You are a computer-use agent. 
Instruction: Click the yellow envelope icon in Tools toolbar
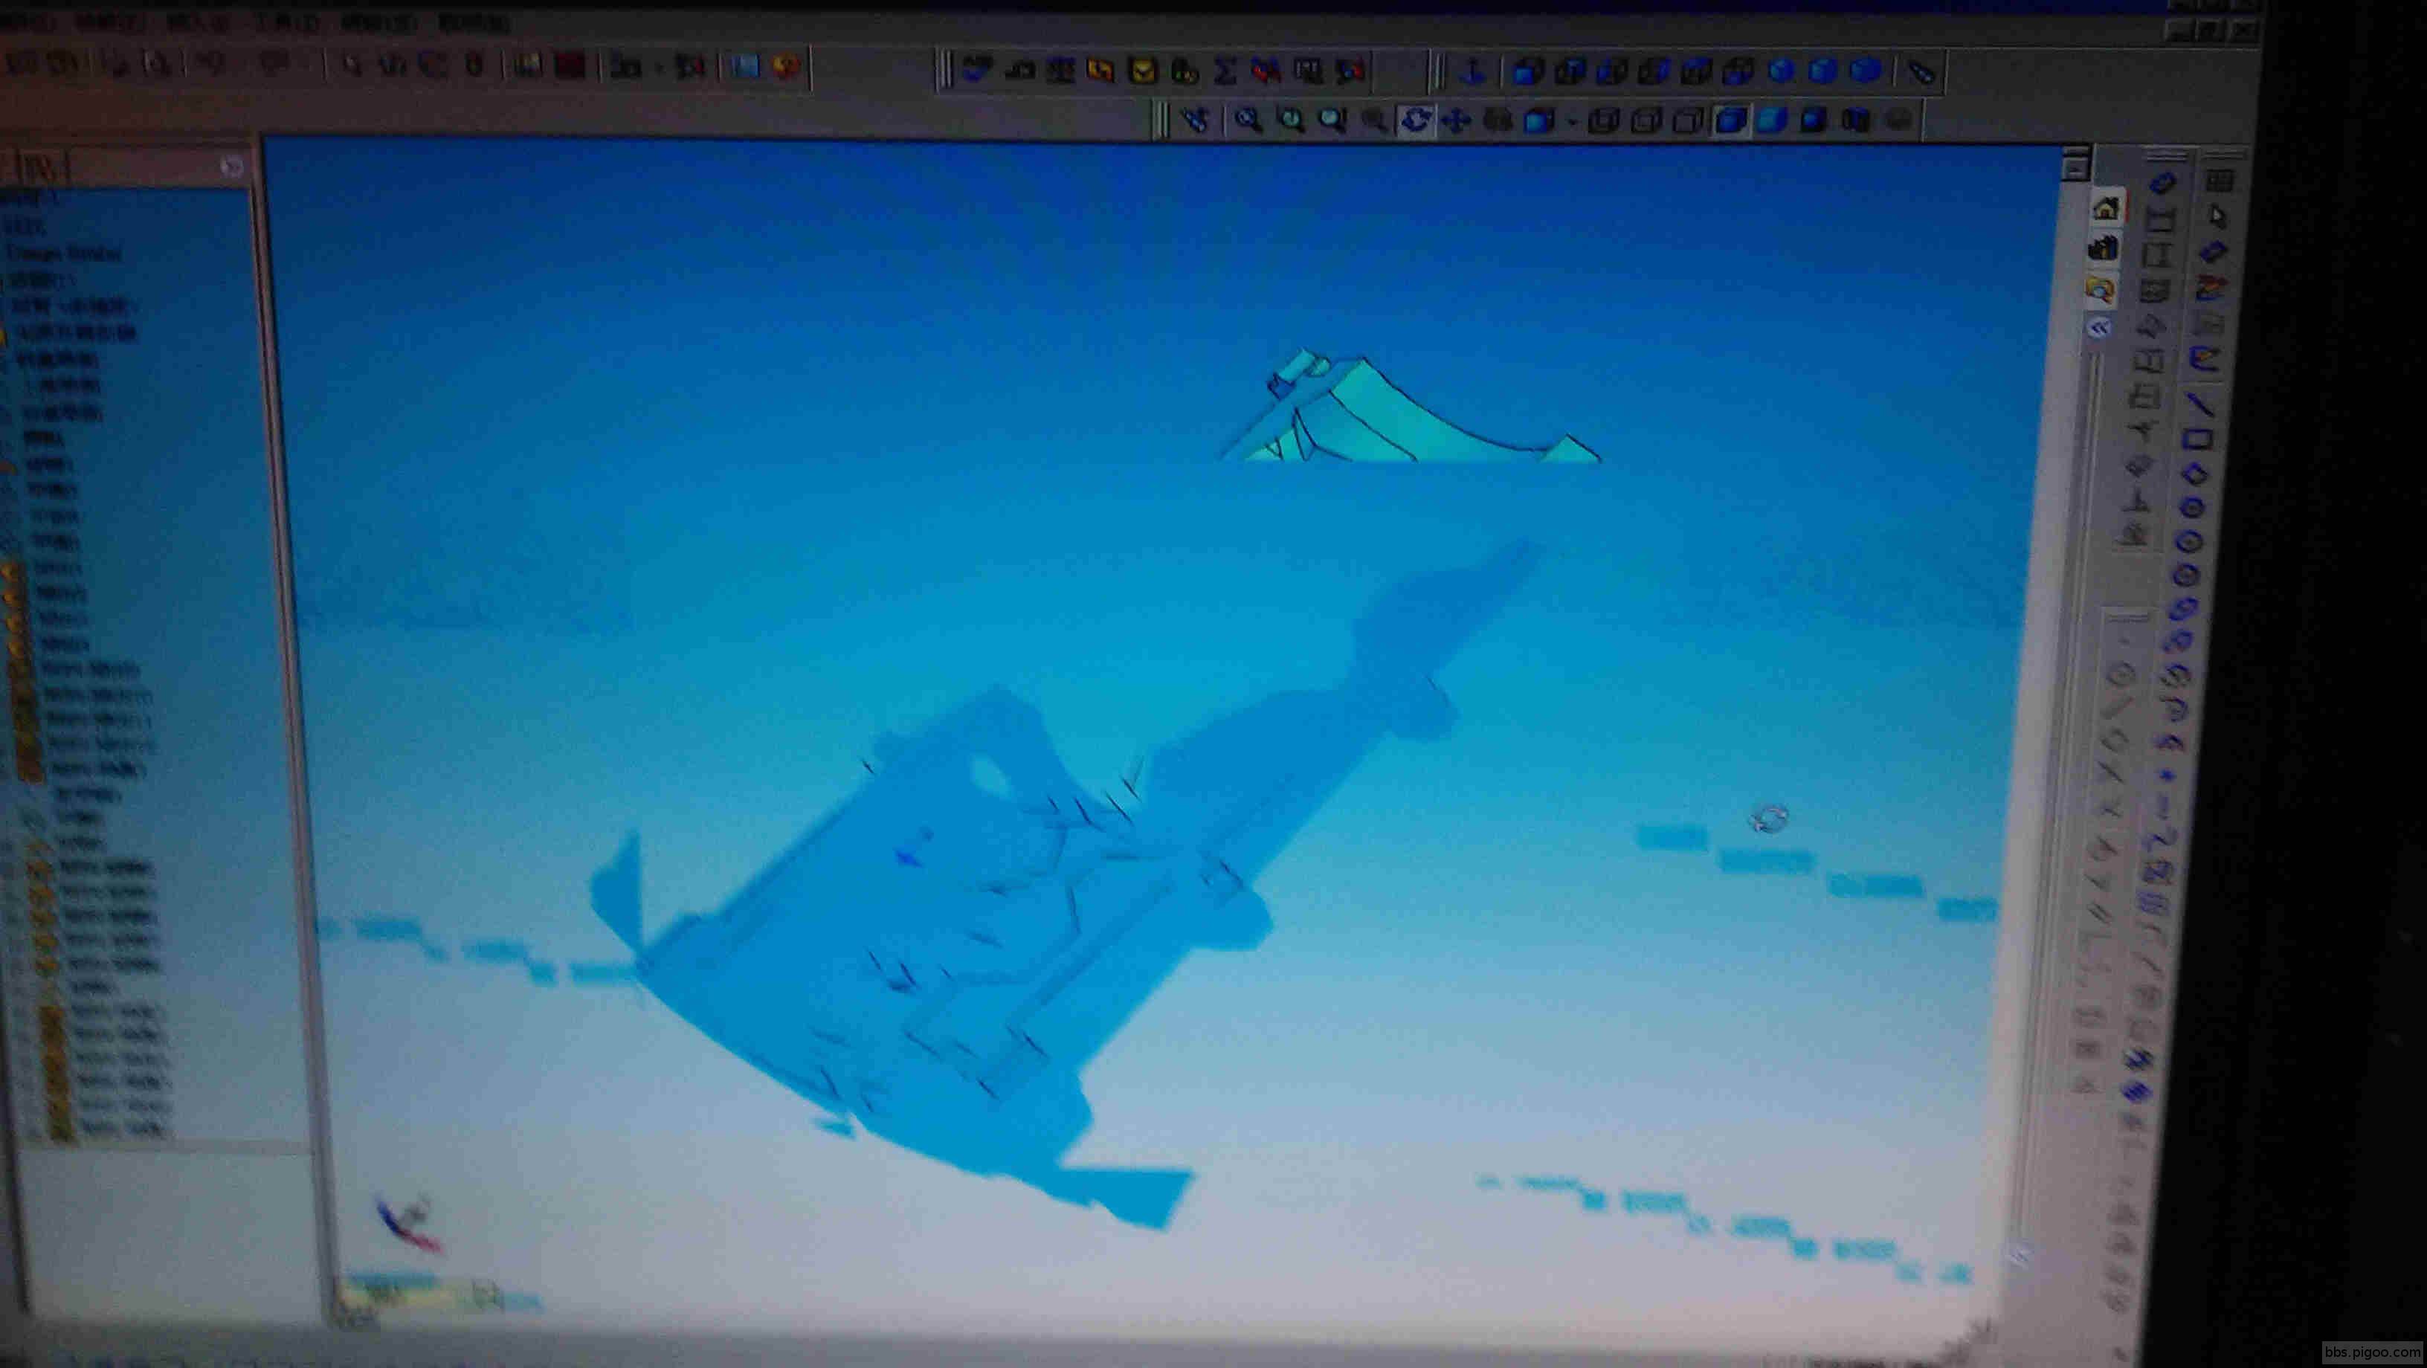pyautogui.click(x=1143, y=70)
